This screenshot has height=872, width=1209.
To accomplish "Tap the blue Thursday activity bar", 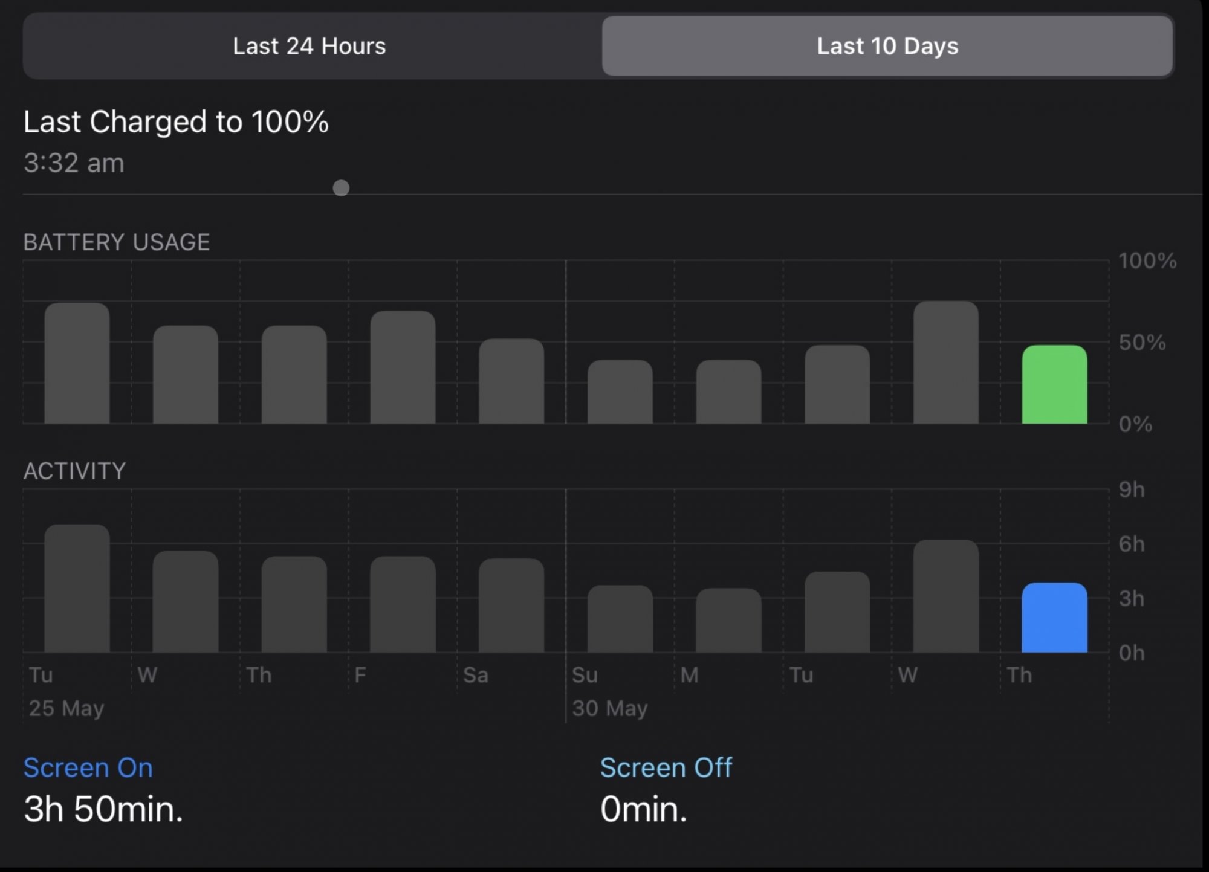I will click(x=1054, y=618).
